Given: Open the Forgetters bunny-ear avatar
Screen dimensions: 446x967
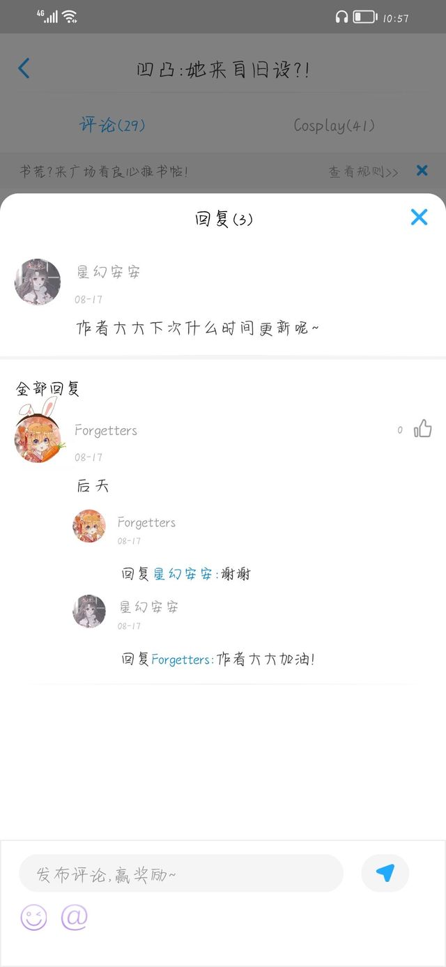Looking at the screenshot, I should click(x=38, y=438).
